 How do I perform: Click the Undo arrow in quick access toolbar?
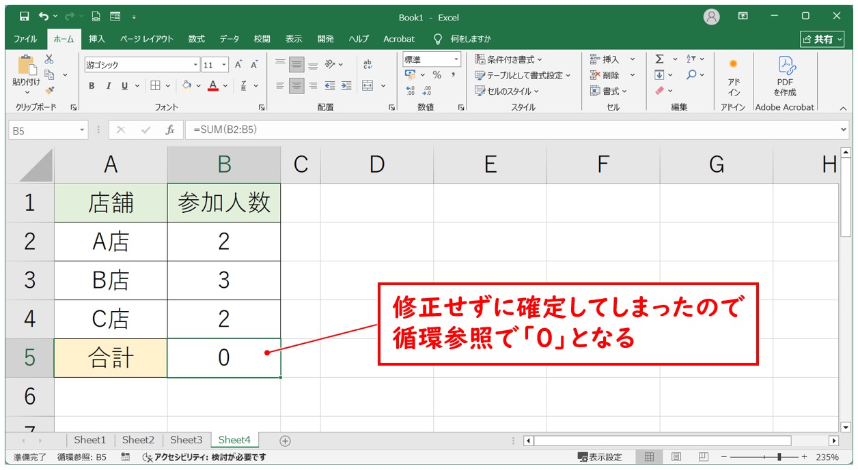[x=44, y=16]
